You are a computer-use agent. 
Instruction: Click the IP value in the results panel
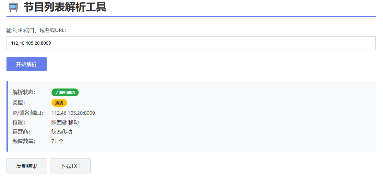click(73, 113)
